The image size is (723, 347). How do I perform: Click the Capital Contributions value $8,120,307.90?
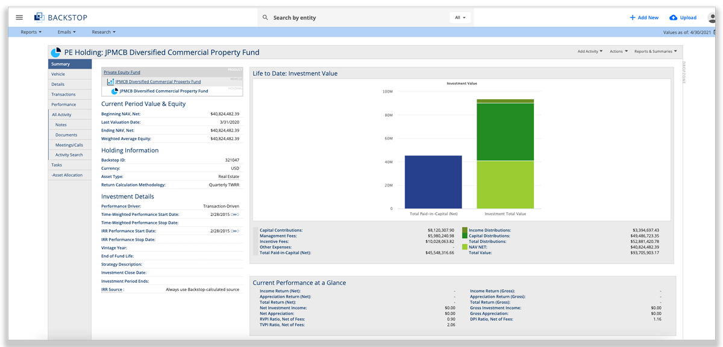pos(440,230)
